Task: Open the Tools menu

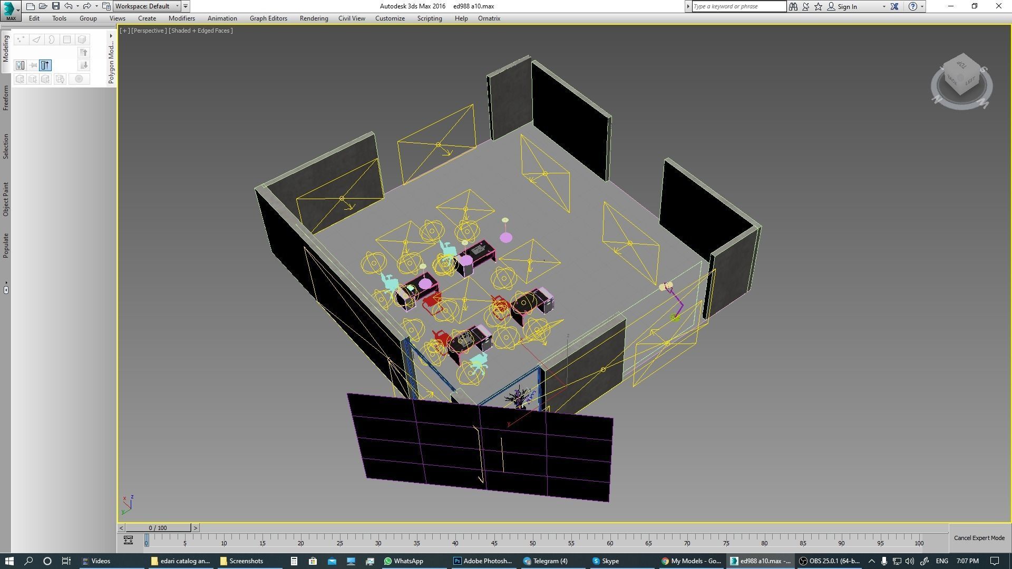Action: coord(59,18)
